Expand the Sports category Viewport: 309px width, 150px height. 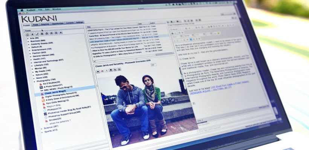pos(42,132)
